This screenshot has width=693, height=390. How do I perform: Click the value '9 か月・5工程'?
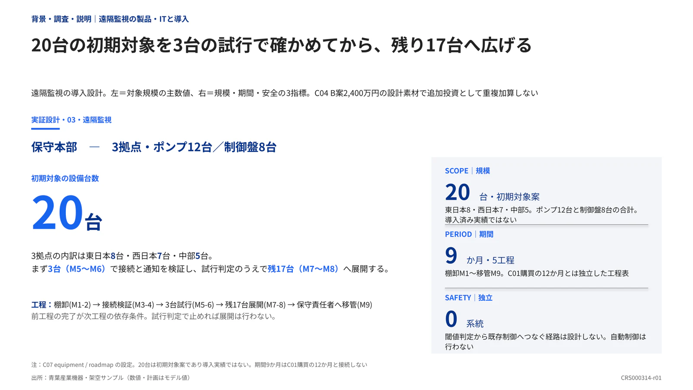(x=479, y=256)
